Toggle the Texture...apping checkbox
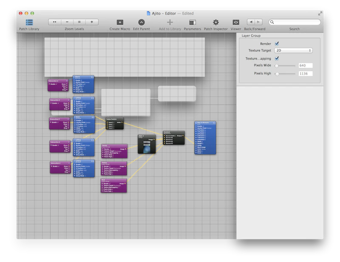The height and width of the screenshot is (262, 340). [277, 59]
